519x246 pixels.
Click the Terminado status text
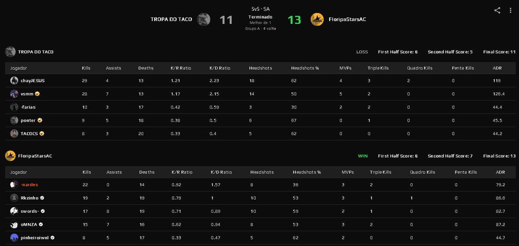tap(260, 17)
